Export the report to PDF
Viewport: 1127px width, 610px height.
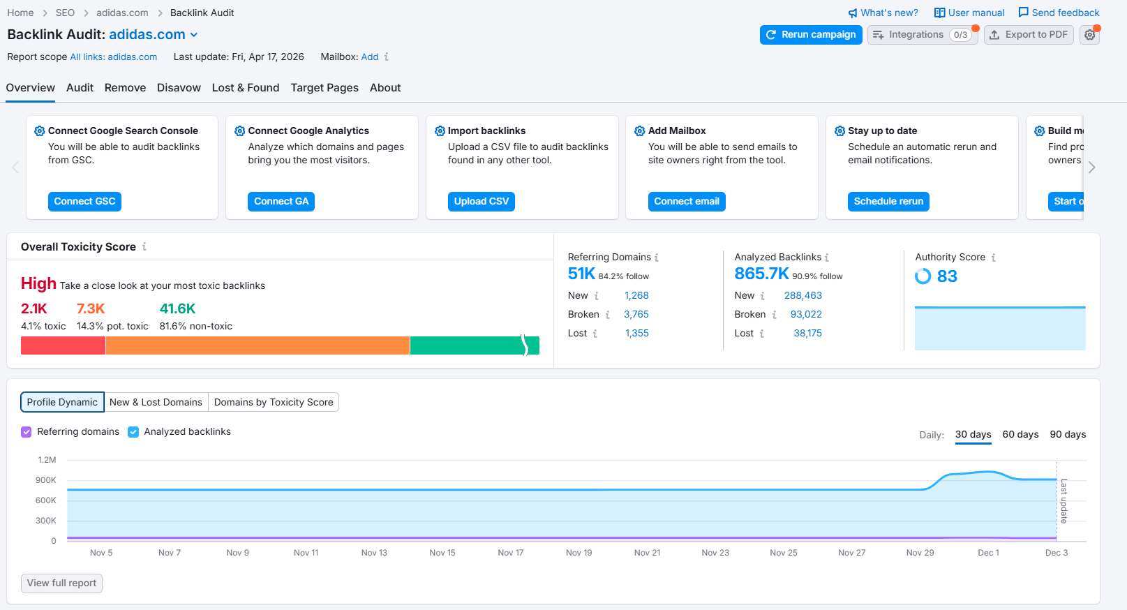tap(1029, 35)
